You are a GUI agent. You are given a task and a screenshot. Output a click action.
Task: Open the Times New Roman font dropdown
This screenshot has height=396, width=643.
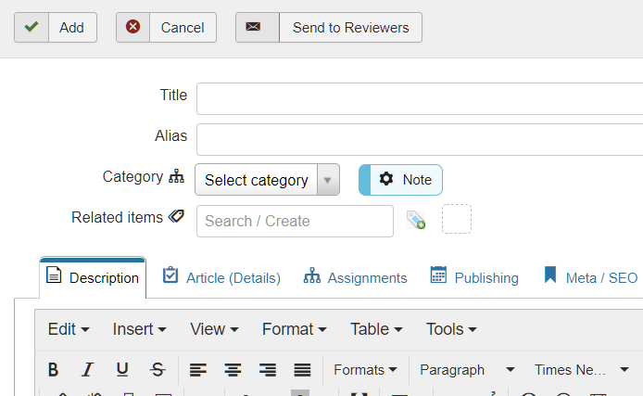coord(582,370)
